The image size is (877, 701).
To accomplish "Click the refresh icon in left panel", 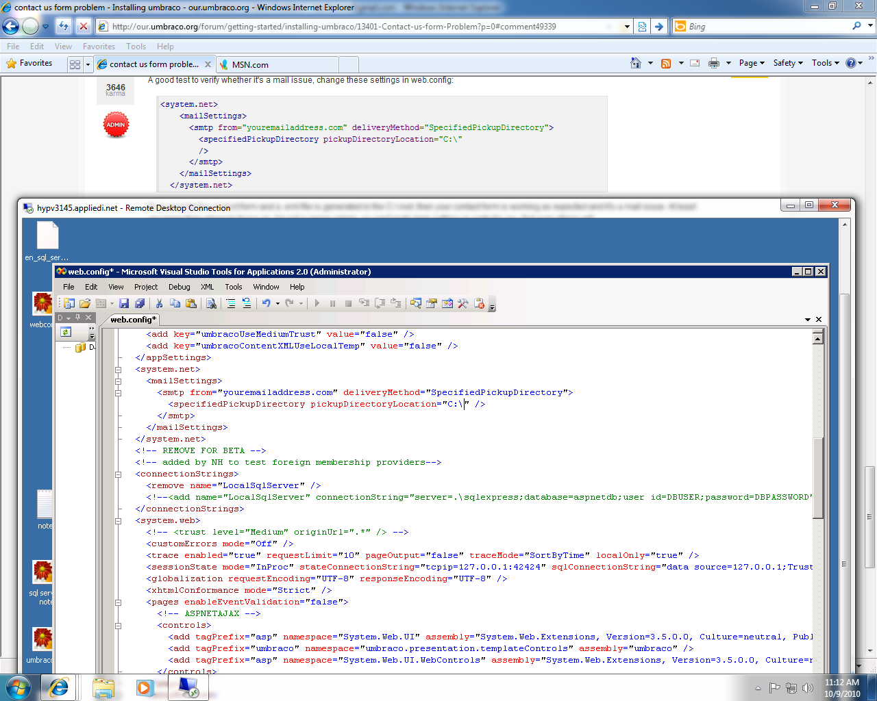I will (x=66, y=332).
